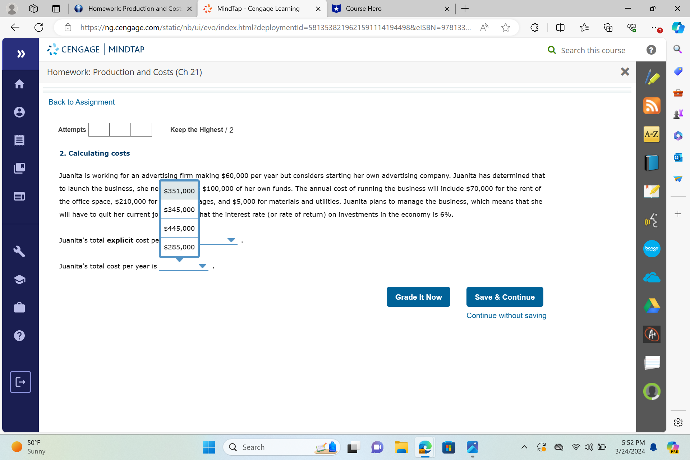Open the highlighter pencil tool icon
Screen dimensions: 690x460
pos(652,77)
